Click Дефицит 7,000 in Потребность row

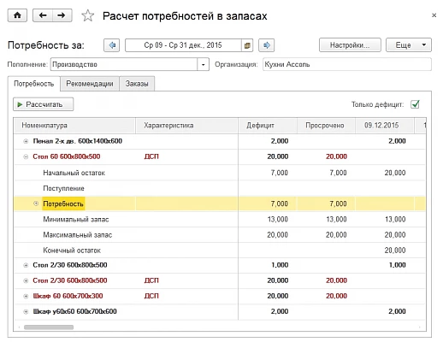[x=280, y=203]
